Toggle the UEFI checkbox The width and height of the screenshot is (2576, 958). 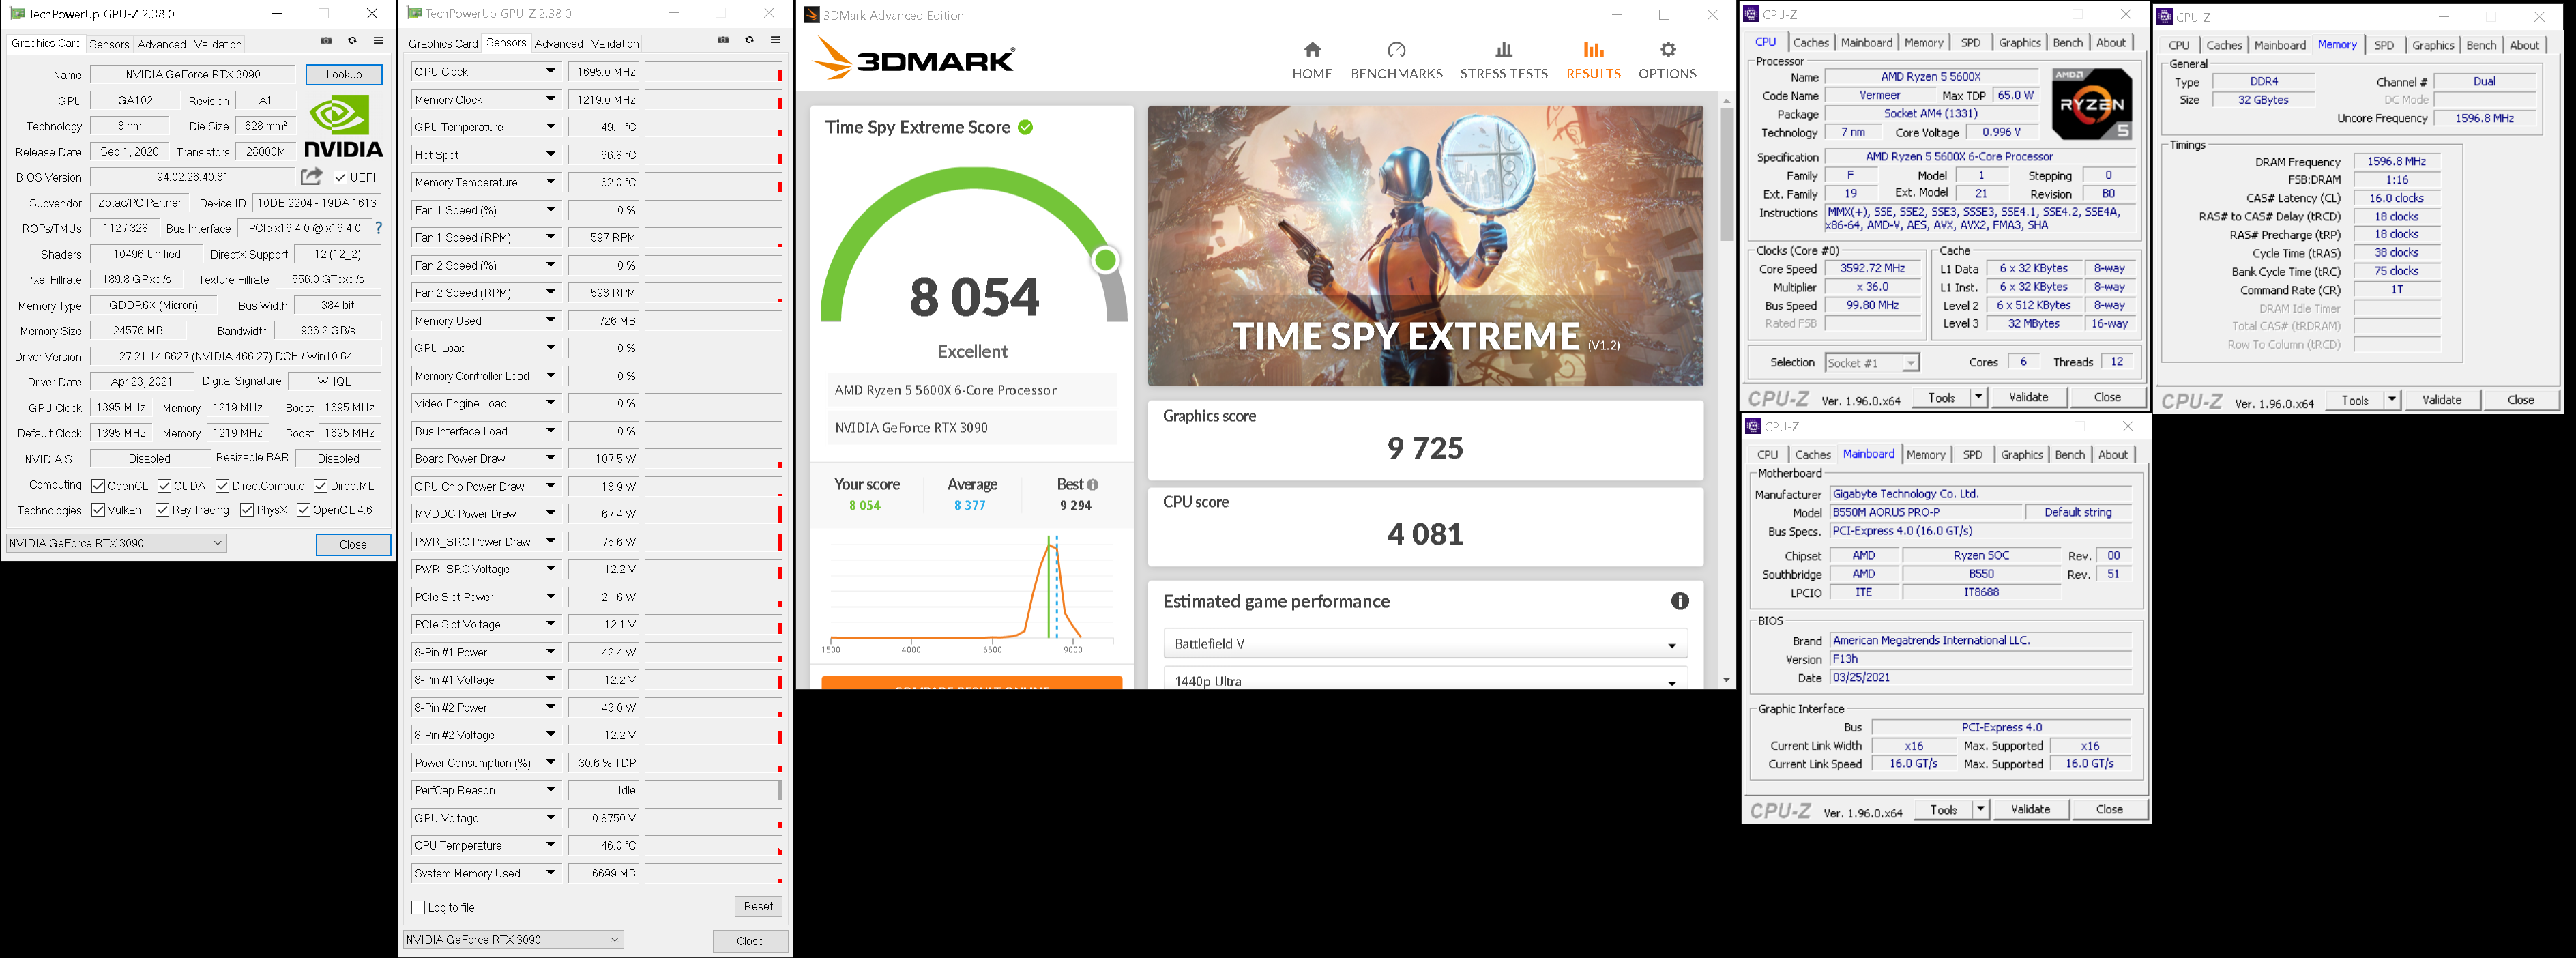click(340, 177)
